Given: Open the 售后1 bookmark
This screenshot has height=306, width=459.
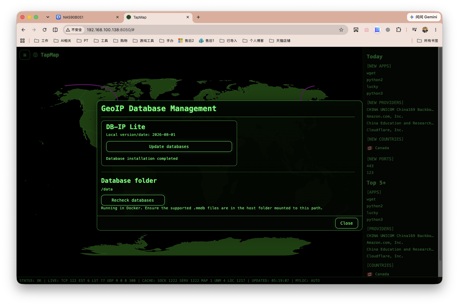Looking at the screenshot, I should [x=207, y=41].
